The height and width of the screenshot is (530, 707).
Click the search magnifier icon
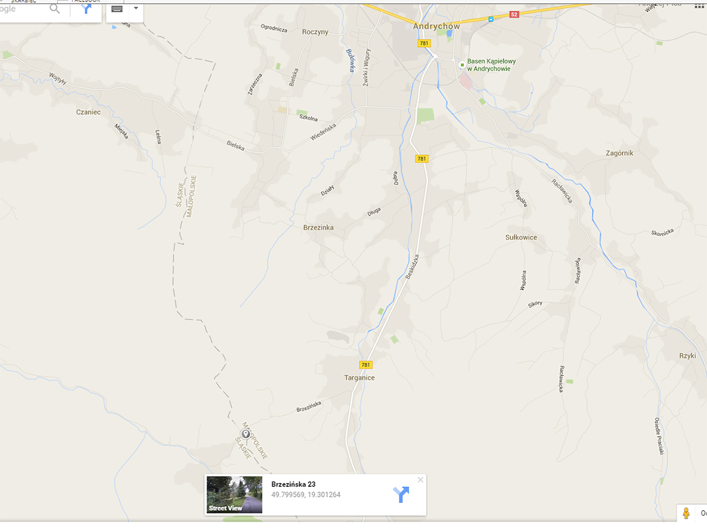[x=54, y=8]
